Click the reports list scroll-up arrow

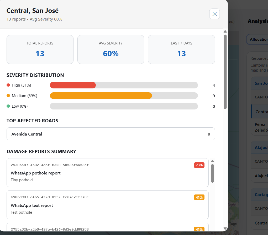(212, 161)
